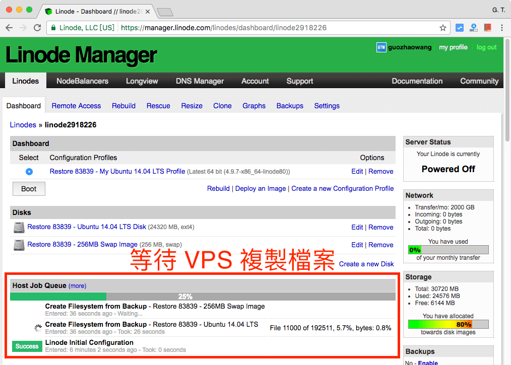The width and height of the screenshot is (511, 365).
Task: Click the bookmark star in the browser toolbar
Action: [442, 28]
